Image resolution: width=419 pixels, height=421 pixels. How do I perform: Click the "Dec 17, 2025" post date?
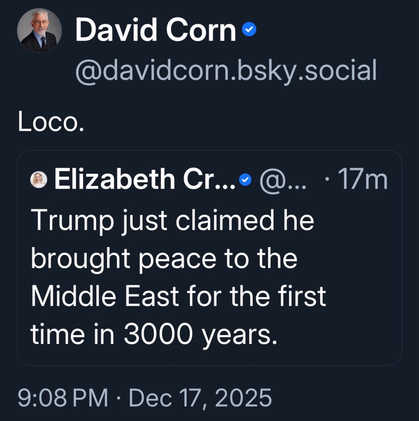tap(200, 398)
